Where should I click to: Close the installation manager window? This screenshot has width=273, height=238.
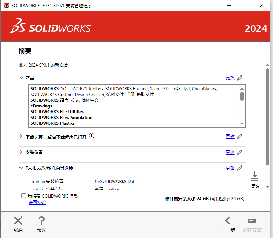pos(262,5)
